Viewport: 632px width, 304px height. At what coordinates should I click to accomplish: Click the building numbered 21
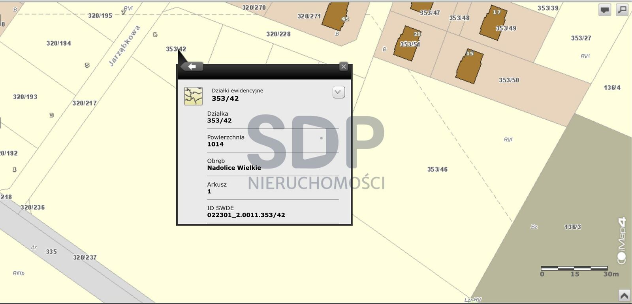(408, 43)
